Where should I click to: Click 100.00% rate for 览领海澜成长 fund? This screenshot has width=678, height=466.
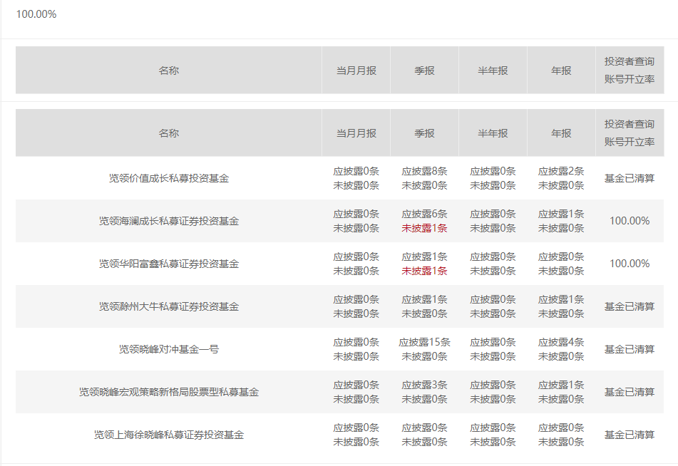[630, 221]
